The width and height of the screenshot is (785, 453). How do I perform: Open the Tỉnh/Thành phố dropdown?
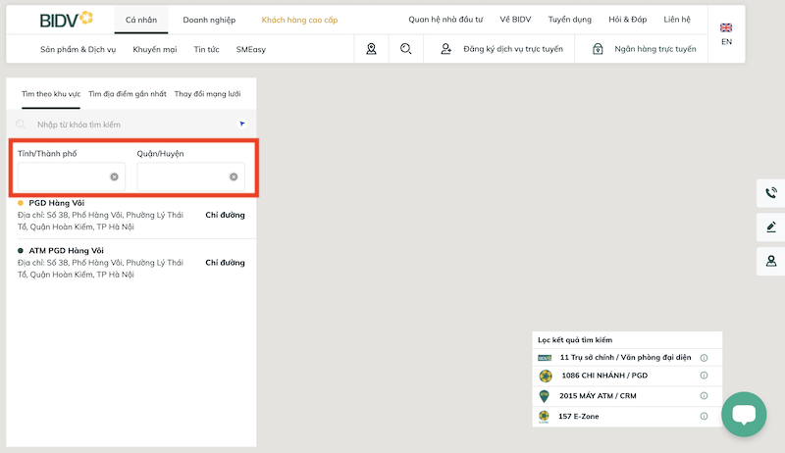[71, 176]
